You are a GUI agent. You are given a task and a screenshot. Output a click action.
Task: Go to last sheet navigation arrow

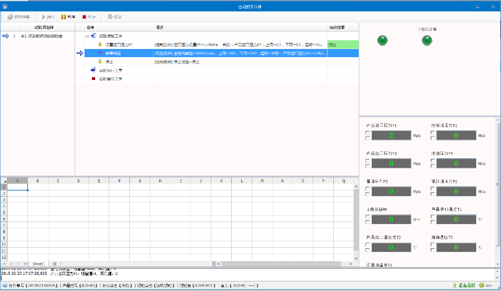[25, 264]
